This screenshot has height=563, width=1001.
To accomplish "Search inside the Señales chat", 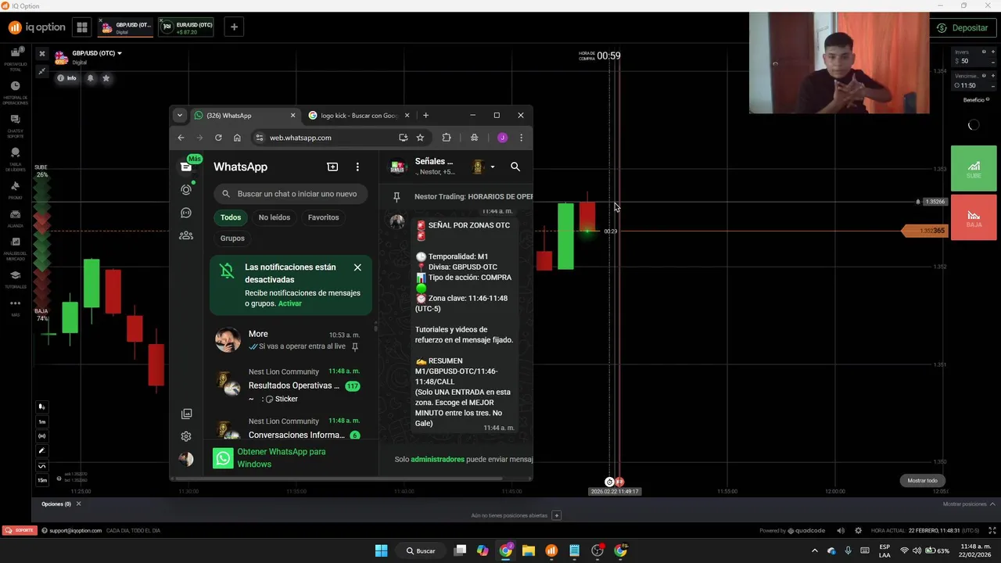I will tap(515, 167).
